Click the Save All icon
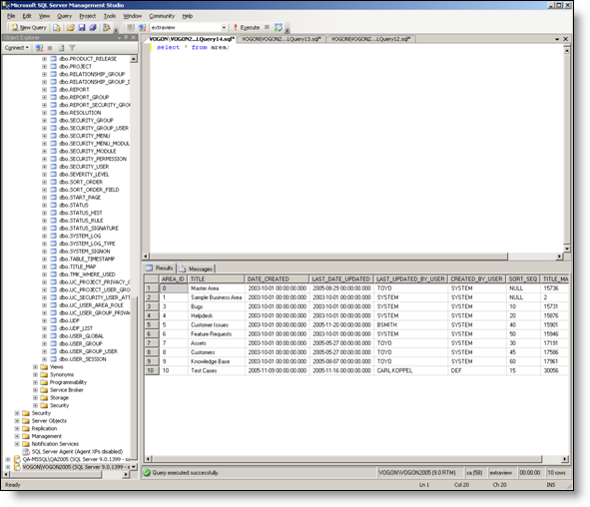Image resolution: width=590 pixels, height=507 pixels. [x=93, y=28]
